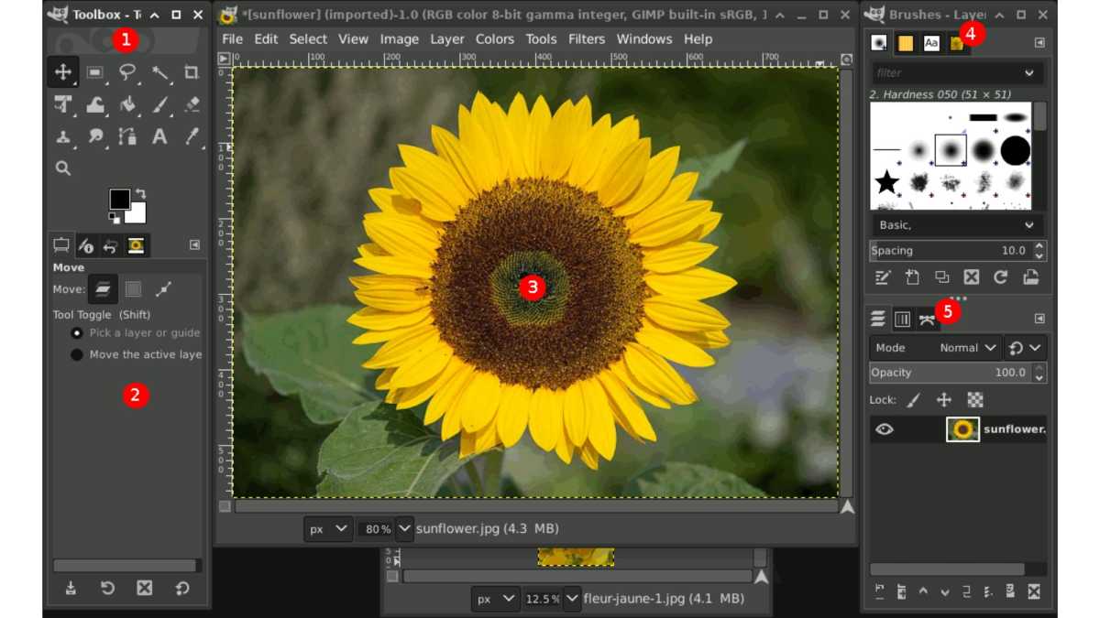Select the Clone stamp tool
Image resolution: width=1100 pixels, height=618 pixels.
(63, 136)
